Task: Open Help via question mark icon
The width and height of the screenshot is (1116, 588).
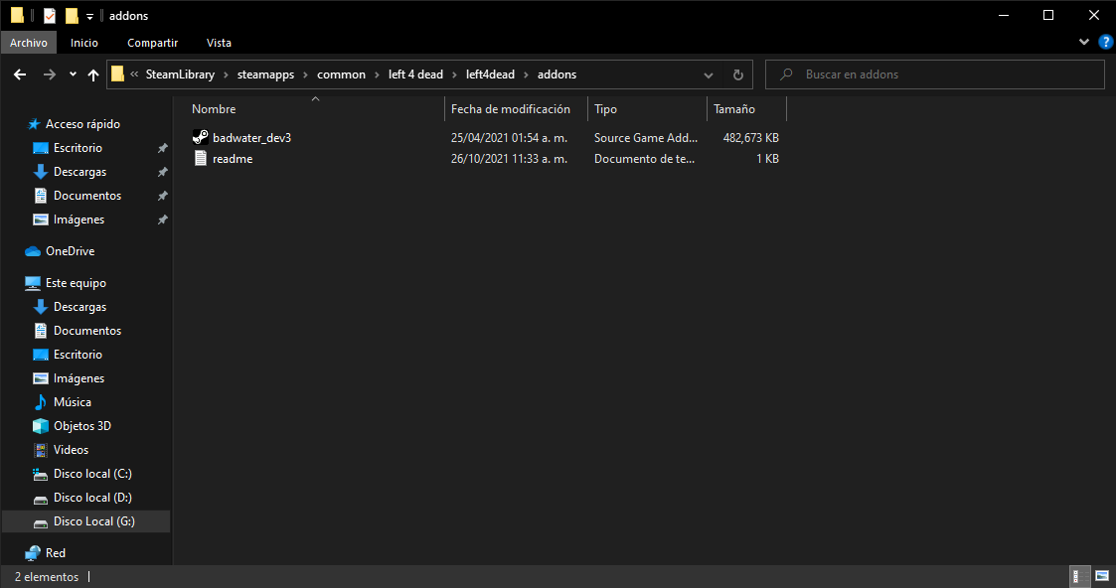Action: (x=1105, y=42)
